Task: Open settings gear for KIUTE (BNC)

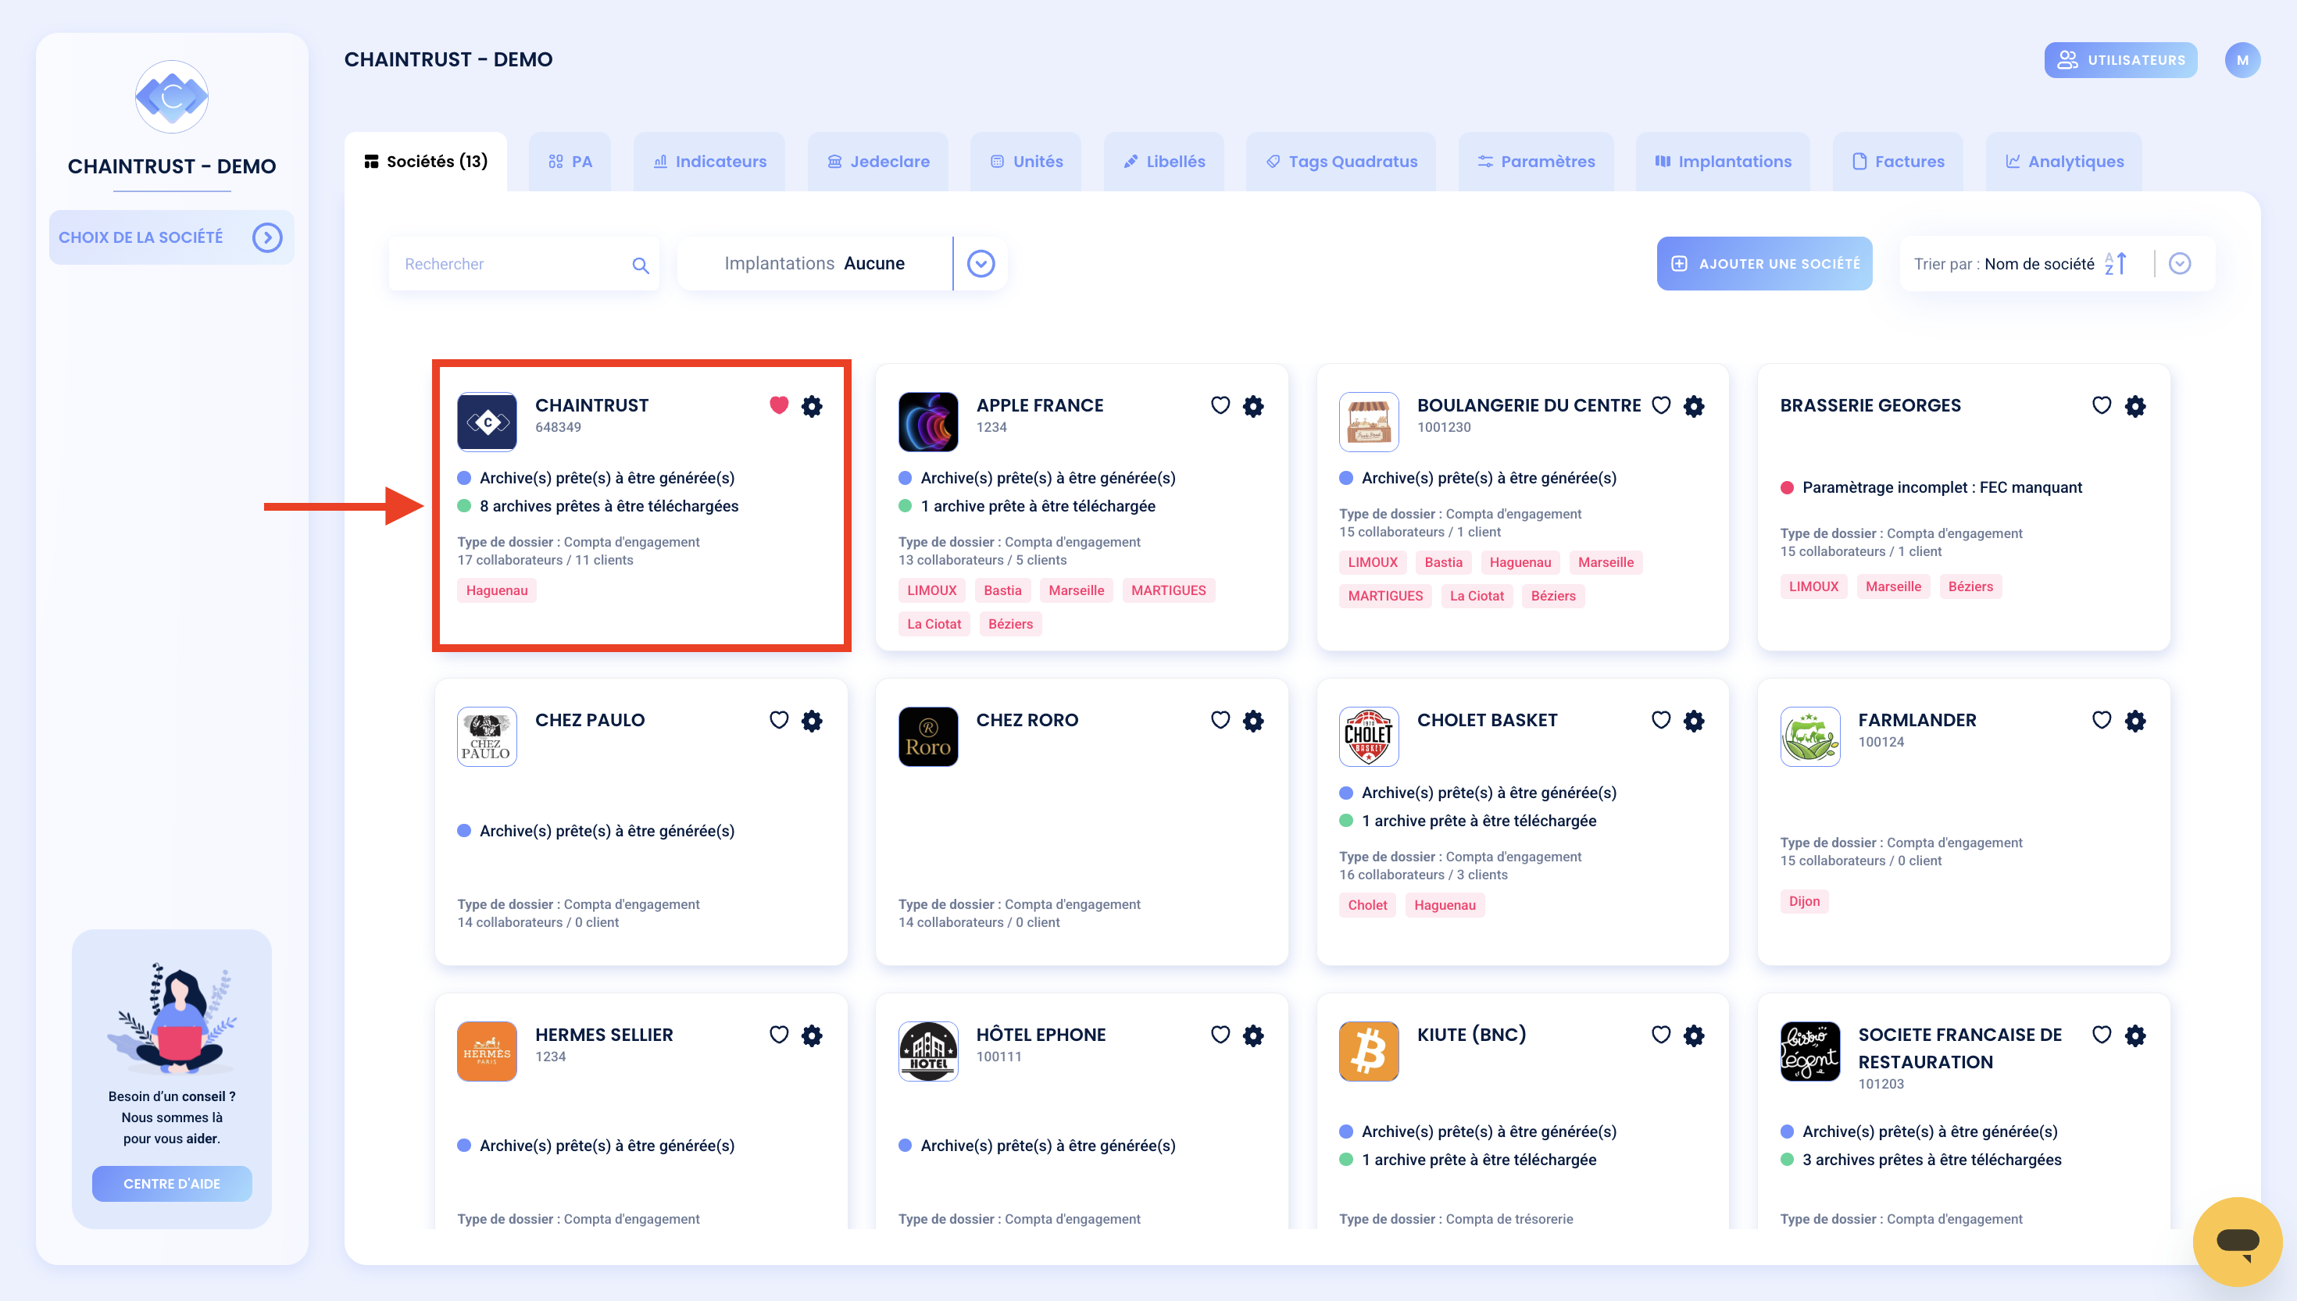Action: pyautogui.click(x=1694, y=1035)
